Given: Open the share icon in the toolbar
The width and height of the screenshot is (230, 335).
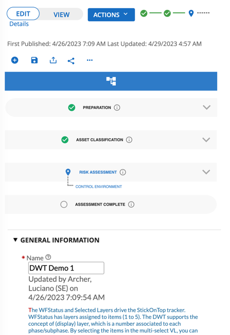Looking at the screenshot, I should [x=71, y=61].
